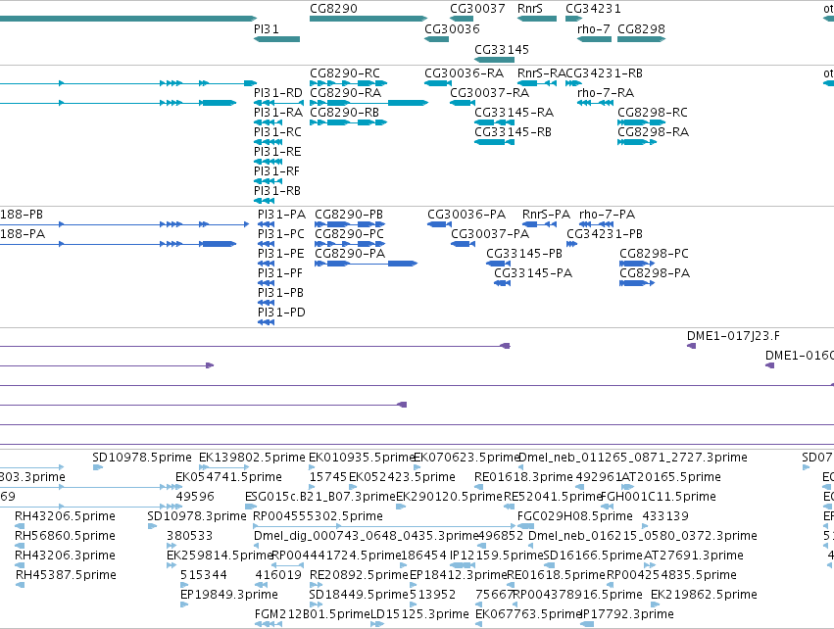Open the EK219862.5prime EST label

(x=705, y=595)
